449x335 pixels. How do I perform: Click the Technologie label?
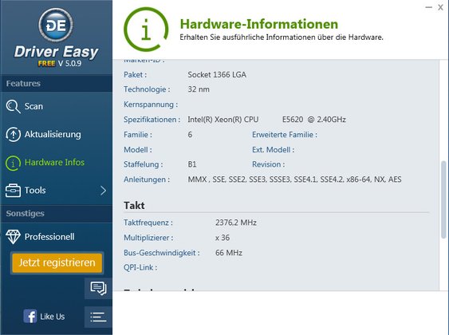click(147, 89)
